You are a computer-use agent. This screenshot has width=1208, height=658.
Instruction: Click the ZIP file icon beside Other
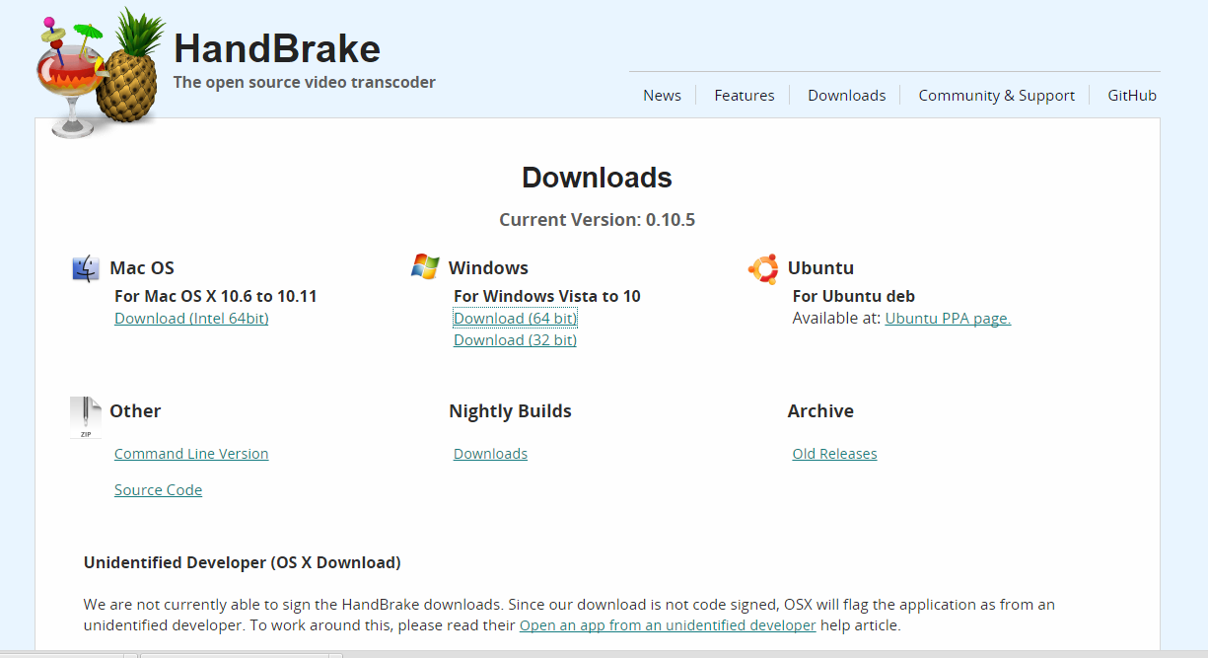[x=86, y=417]
